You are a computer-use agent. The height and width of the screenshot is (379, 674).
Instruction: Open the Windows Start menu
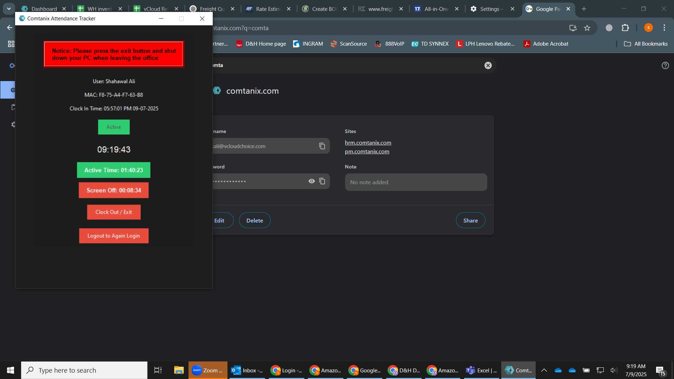point(11,370)
